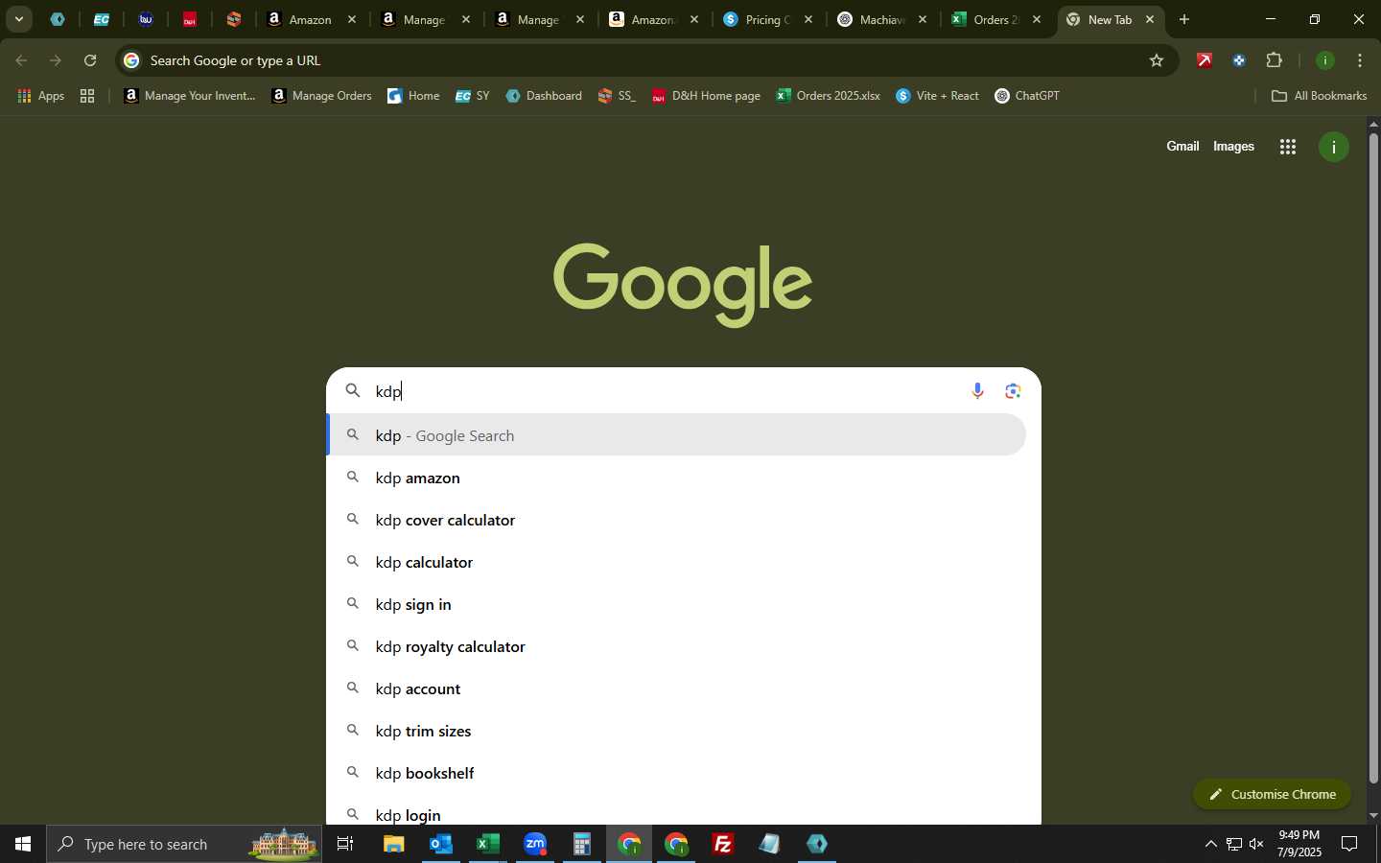Select the 'kdp royalty calculator' suggestion

(676, 646)
